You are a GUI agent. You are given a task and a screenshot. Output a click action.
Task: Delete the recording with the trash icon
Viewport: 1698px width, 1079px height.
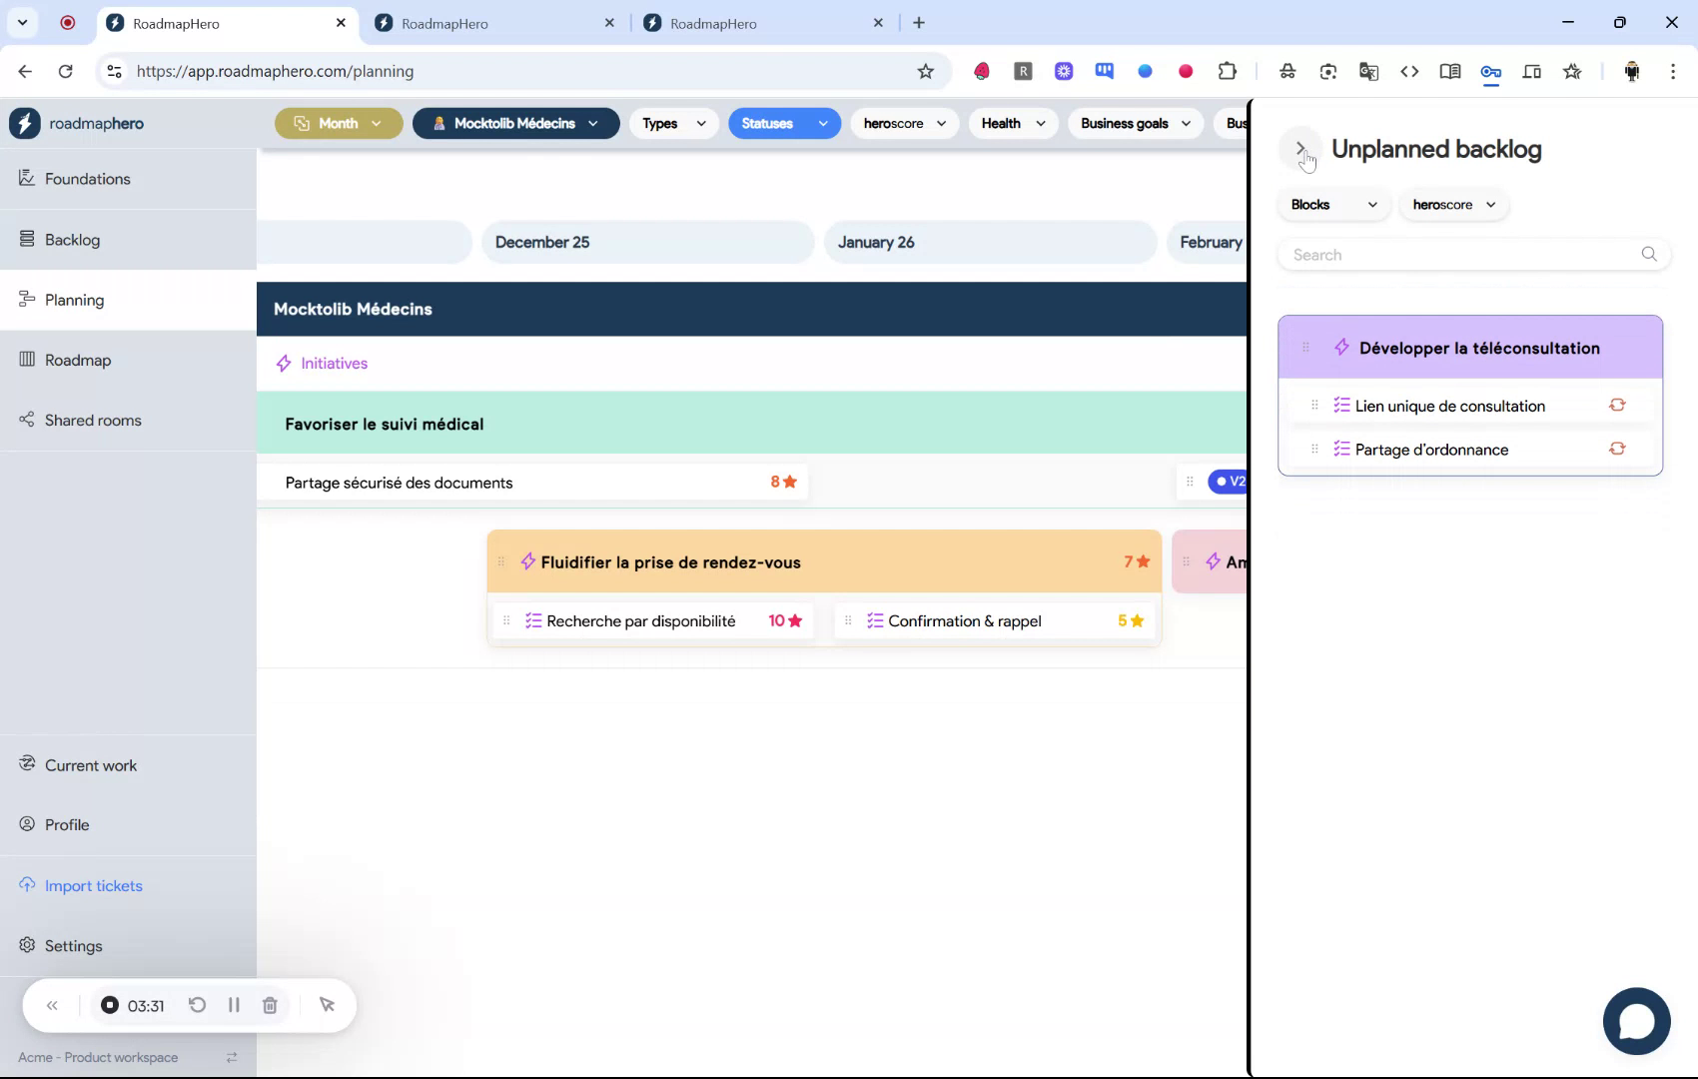pyautogui.click(x=269, y=1005)
